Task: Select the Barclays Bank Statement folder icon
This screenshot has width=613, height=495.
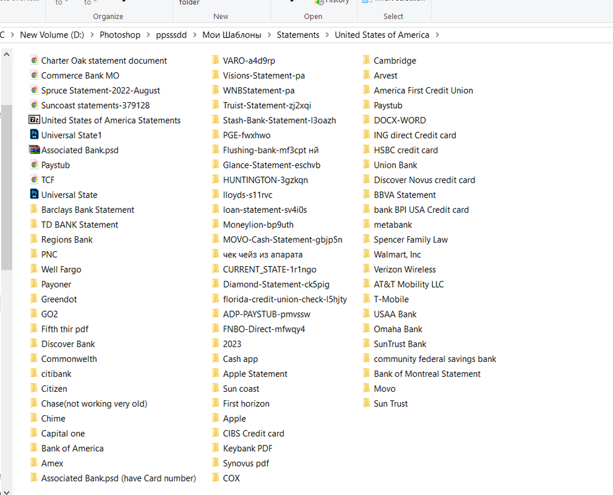Action: point(34,209)
